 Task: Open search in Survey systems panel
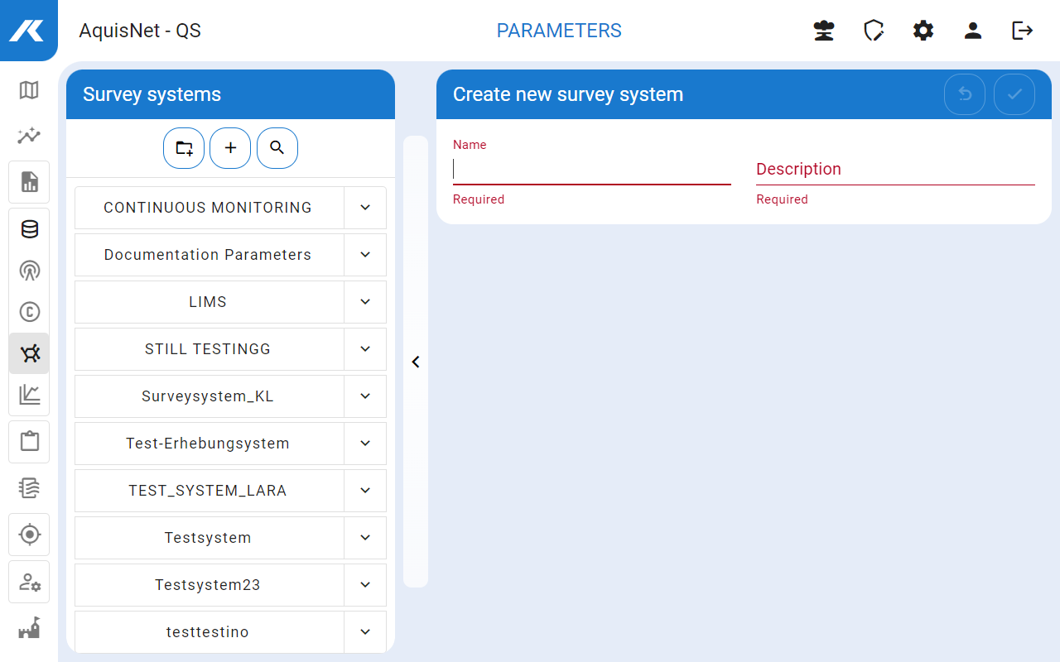pyautogui.click(x=277, y=148)
